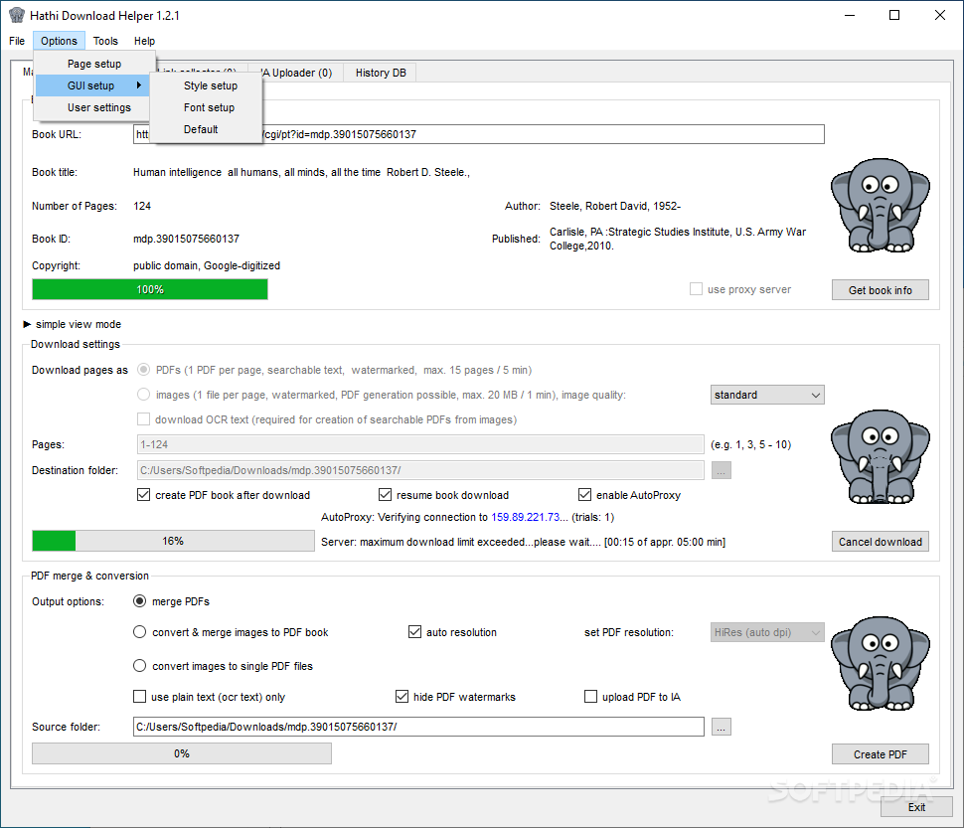Click the Exit button
The height and width of the screenshot is (828, 964).
click(916, 807)
